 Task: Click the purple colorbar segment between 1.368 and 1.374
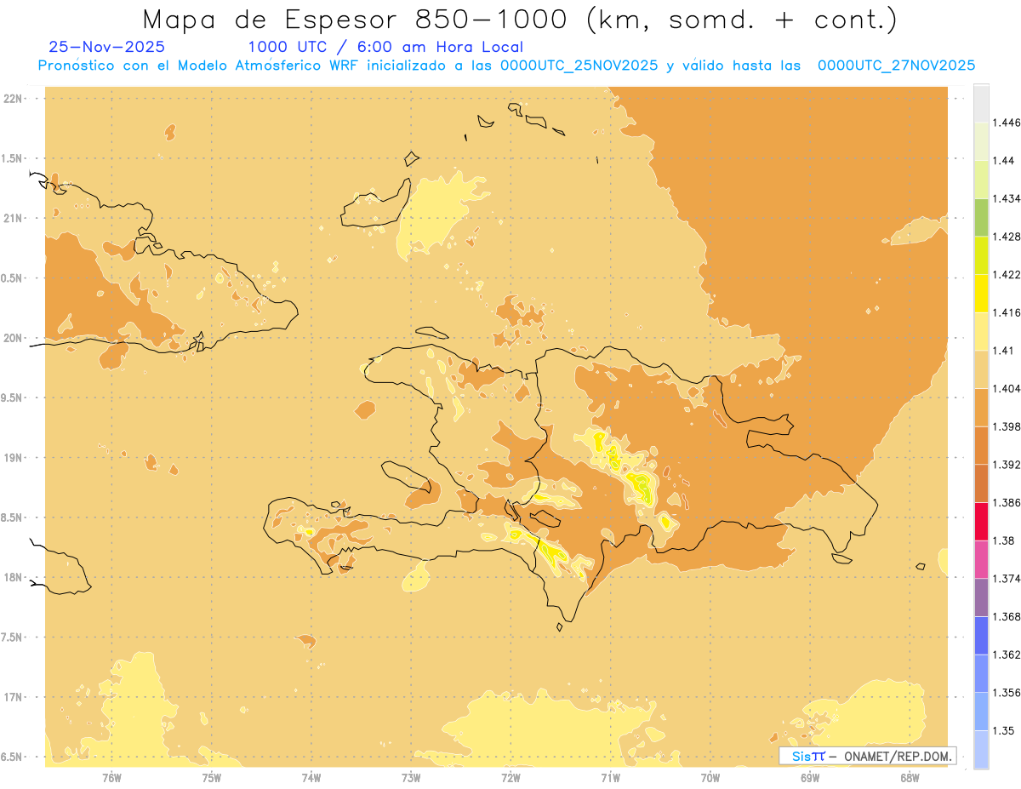coord(981,597)
